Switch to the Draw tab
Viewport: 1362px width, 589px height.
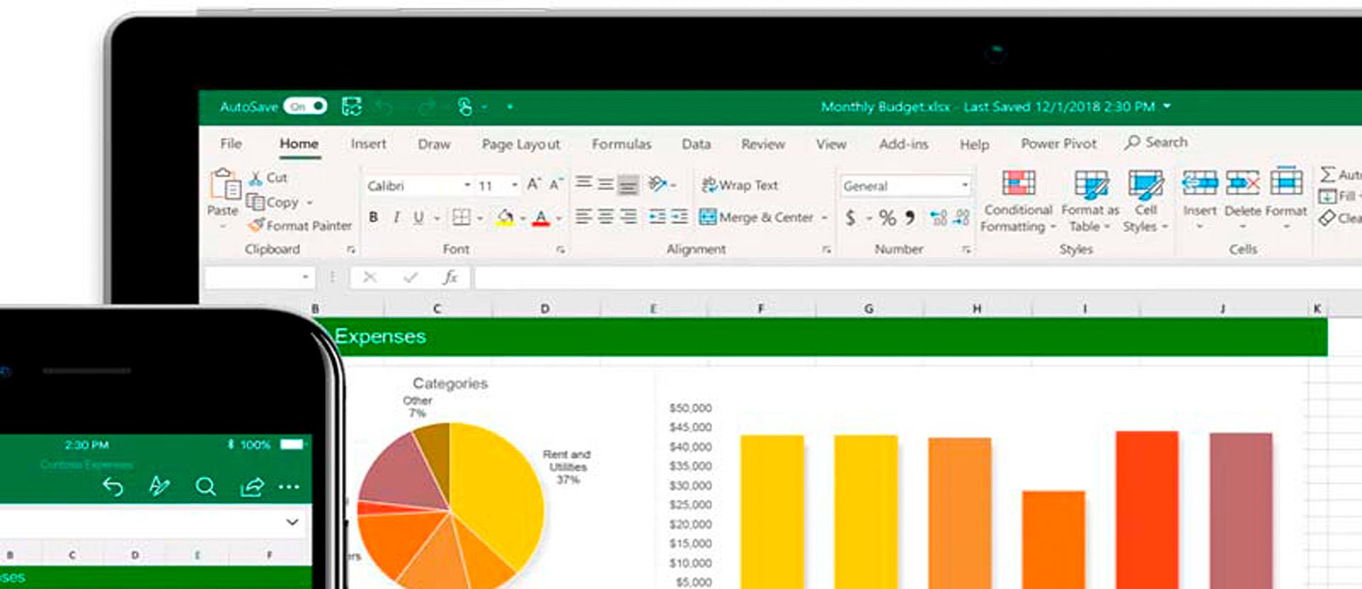click(x=434, y=144)
